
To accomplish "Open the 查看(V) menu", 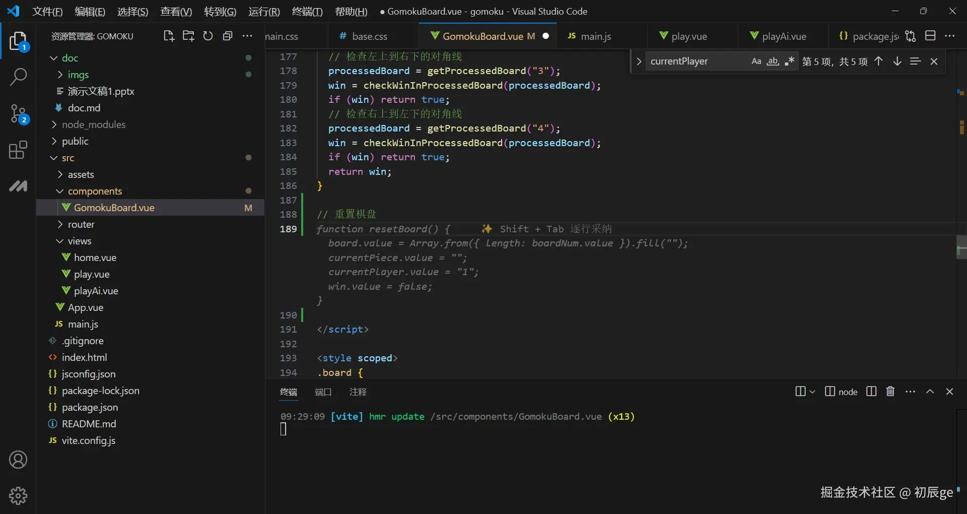I will [176, 11].
